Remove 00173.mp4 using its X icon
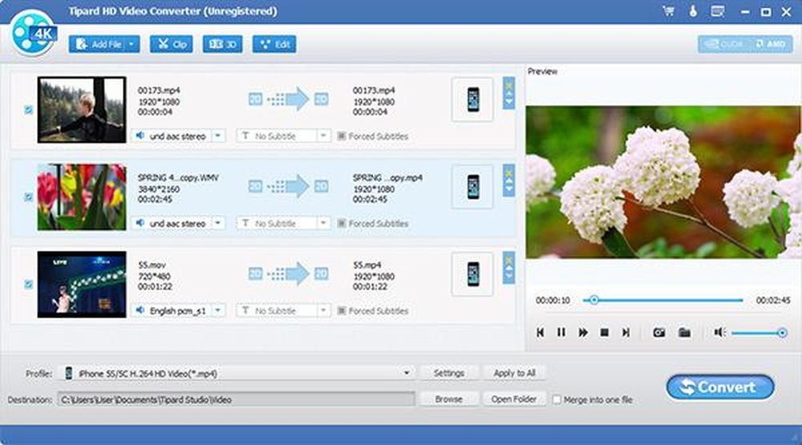The image size is (802, 445). (x=509, y=85)
